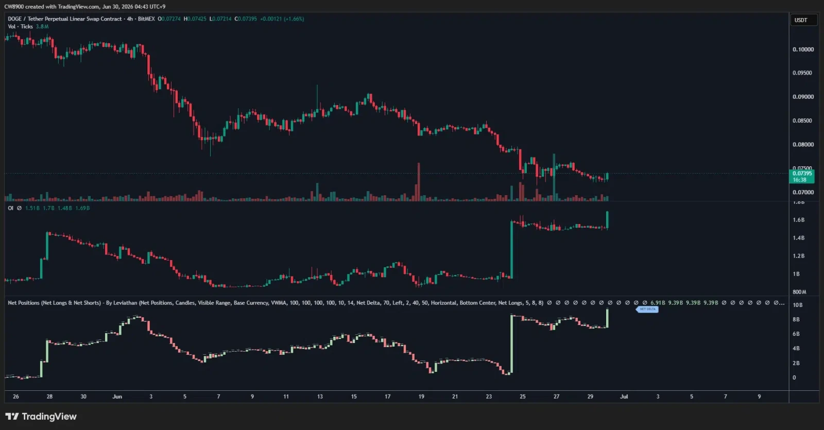824x430 pixels.
Task: Click the 13 date axis label
Action: 320,397
